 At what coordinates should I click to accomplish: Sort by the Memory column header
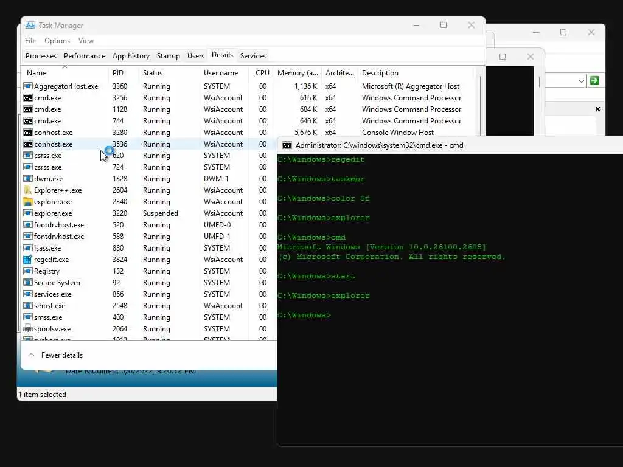(x=297, y=73)
